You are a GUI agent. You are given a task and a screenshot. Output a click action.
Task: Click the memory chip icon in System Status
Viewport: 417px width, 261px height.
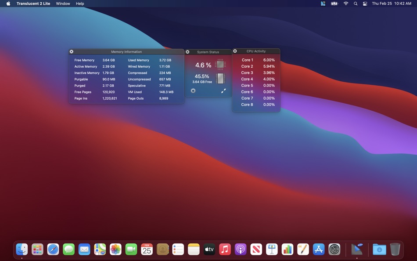(x=220, y=79)
